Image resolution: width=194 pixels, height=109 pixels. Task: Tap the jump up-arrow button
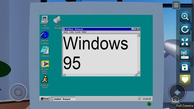point(177,92)
